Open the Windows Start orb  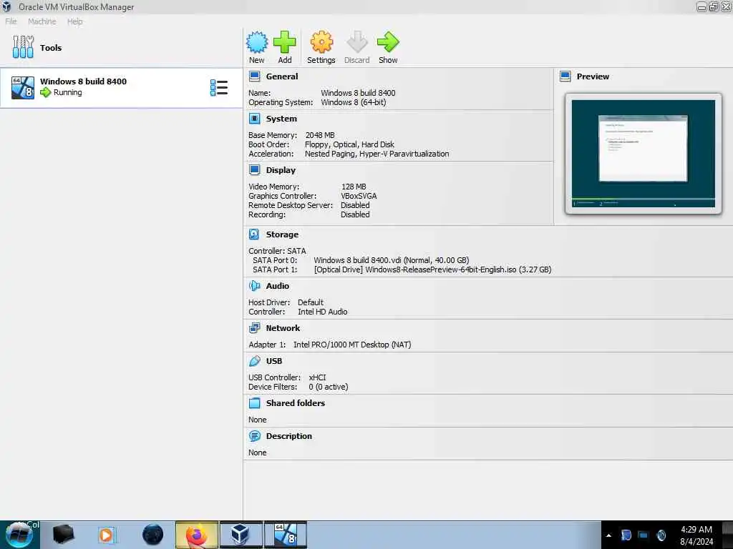(19, 535)
